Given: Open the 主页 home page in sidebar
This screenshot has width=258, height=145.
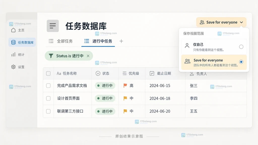Looking at the screenshot, I should point(18,30).
